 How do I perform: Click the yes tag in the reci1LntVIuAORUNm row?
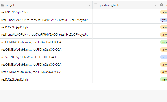163,20
